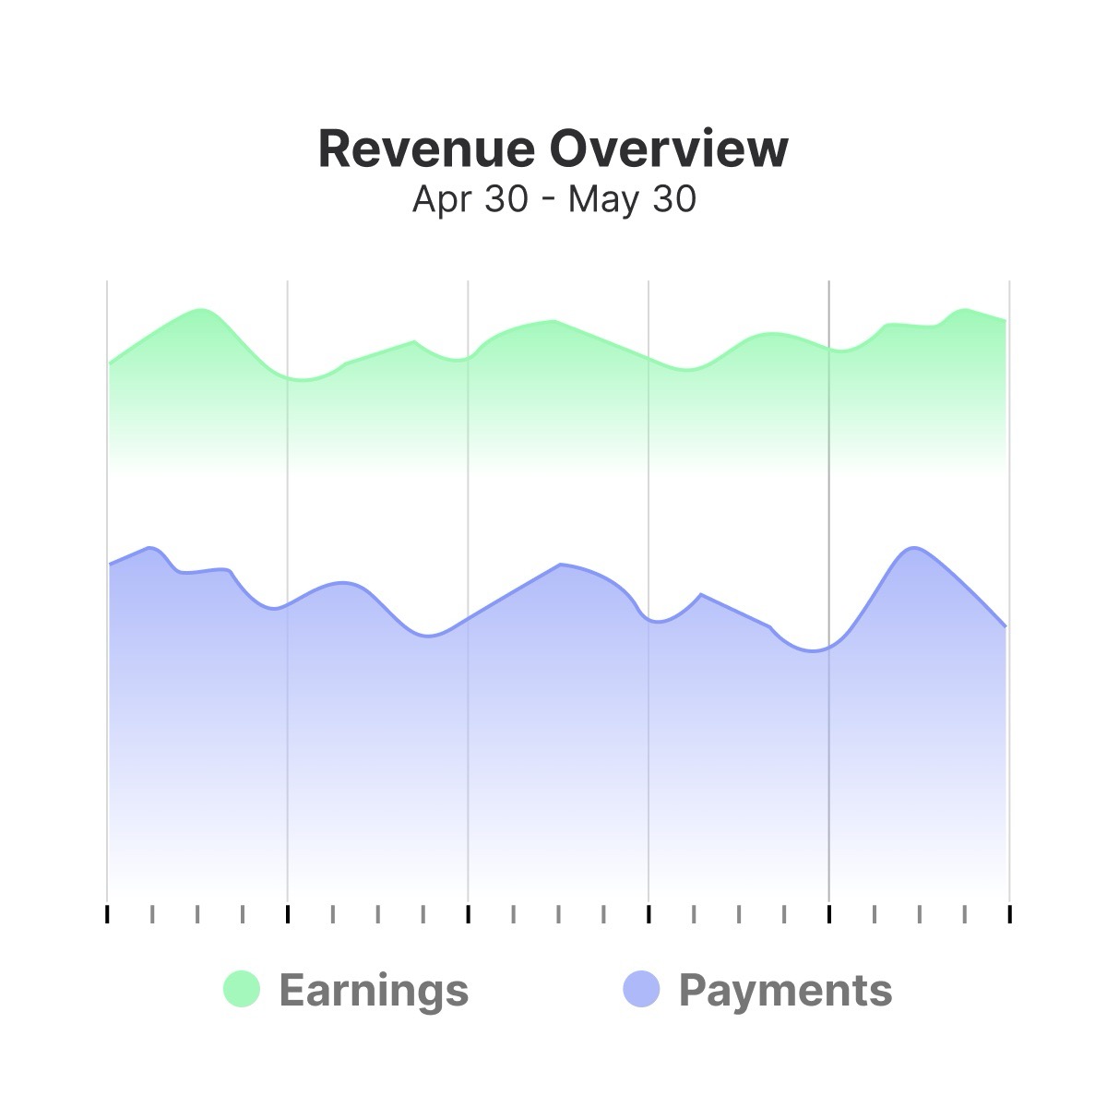Toggle the Earnings series legend label
Screen dimensions: 1107x1107
[x=374, y=990]
